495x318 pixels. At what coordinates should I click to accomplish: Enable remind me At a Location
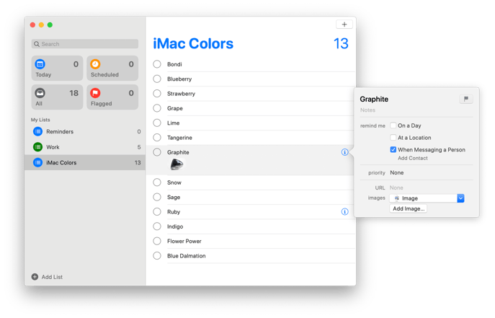(393, 138)
